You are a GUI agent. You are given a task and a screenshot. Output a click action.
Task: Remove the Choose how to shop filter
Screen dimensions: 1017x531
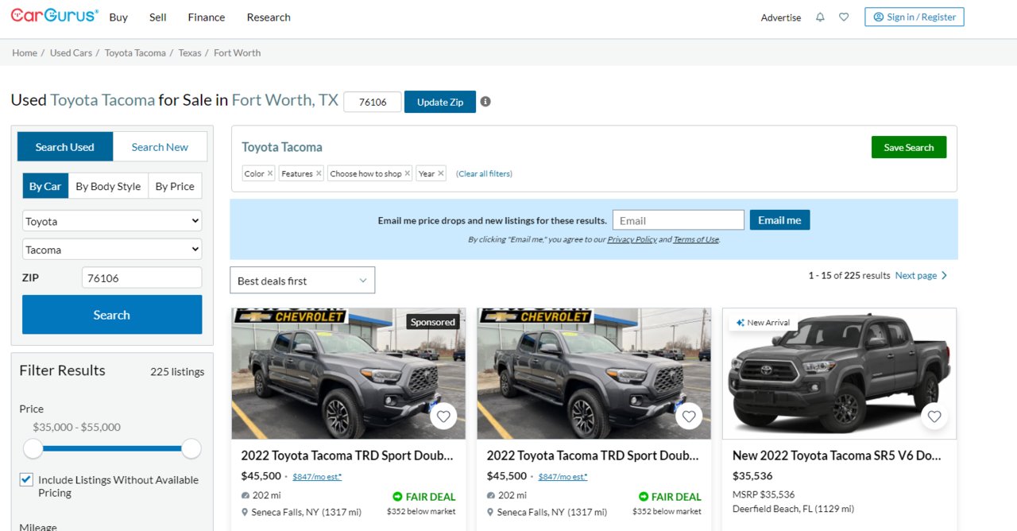(x=408, y=173)
